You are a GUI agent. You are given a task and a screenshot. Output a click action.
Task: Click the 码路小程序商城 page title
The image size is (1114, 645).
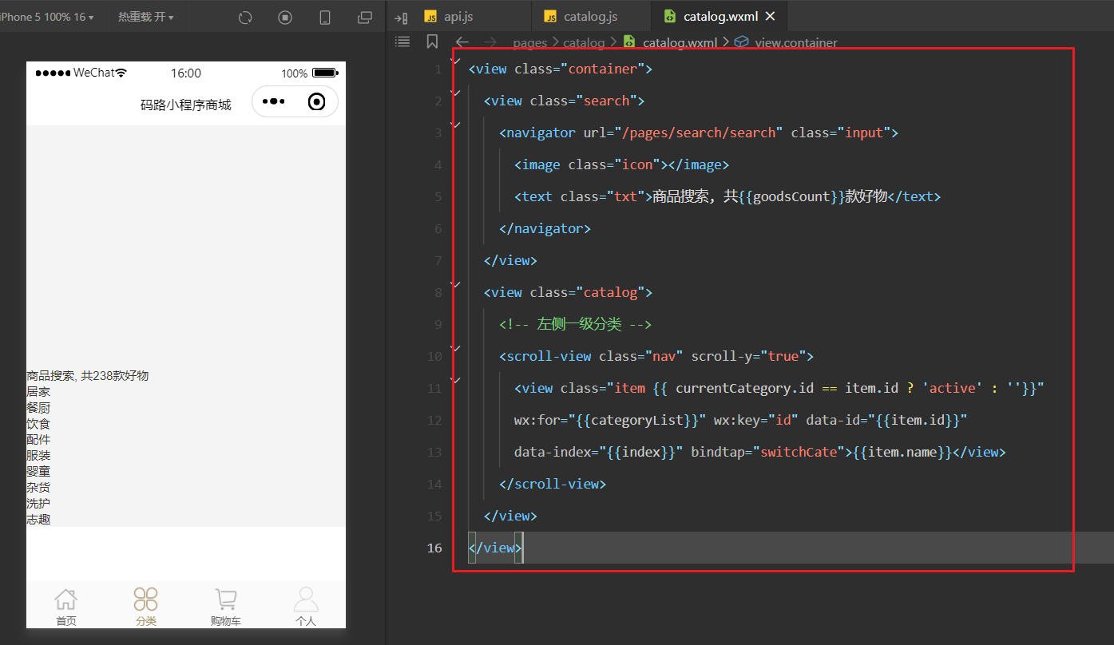click(x=186, y=105)
